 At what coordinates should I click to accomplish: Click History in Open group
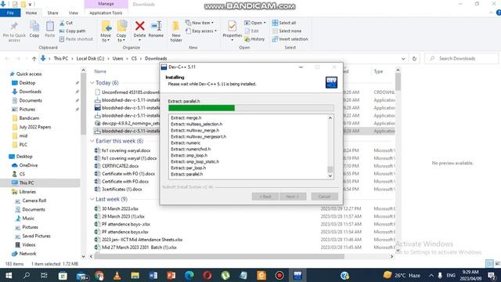coord(254,39)
